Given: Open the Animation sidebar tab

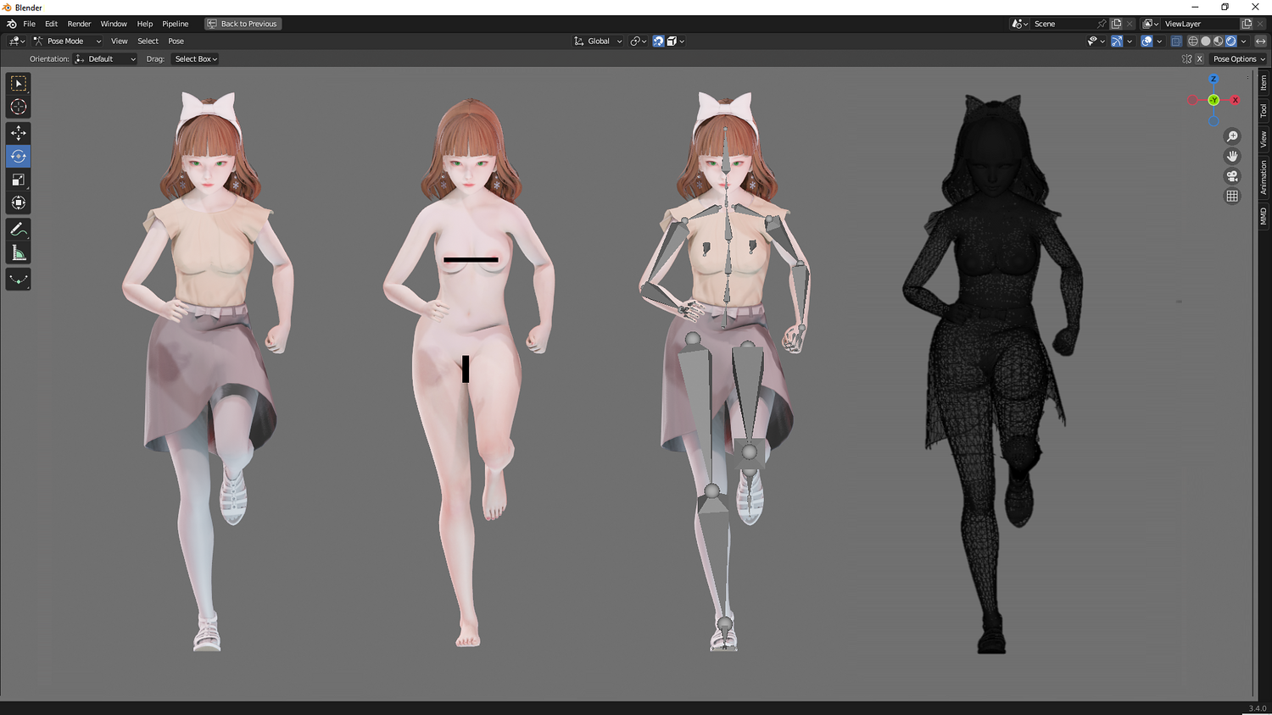Looking at the screenshot, I should pos(1264,177).
